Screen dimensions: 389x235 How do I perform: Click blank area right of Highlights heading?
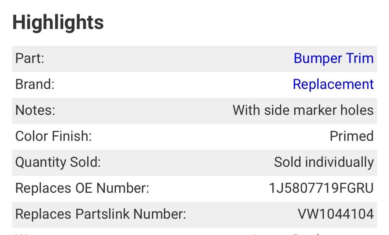244,22
